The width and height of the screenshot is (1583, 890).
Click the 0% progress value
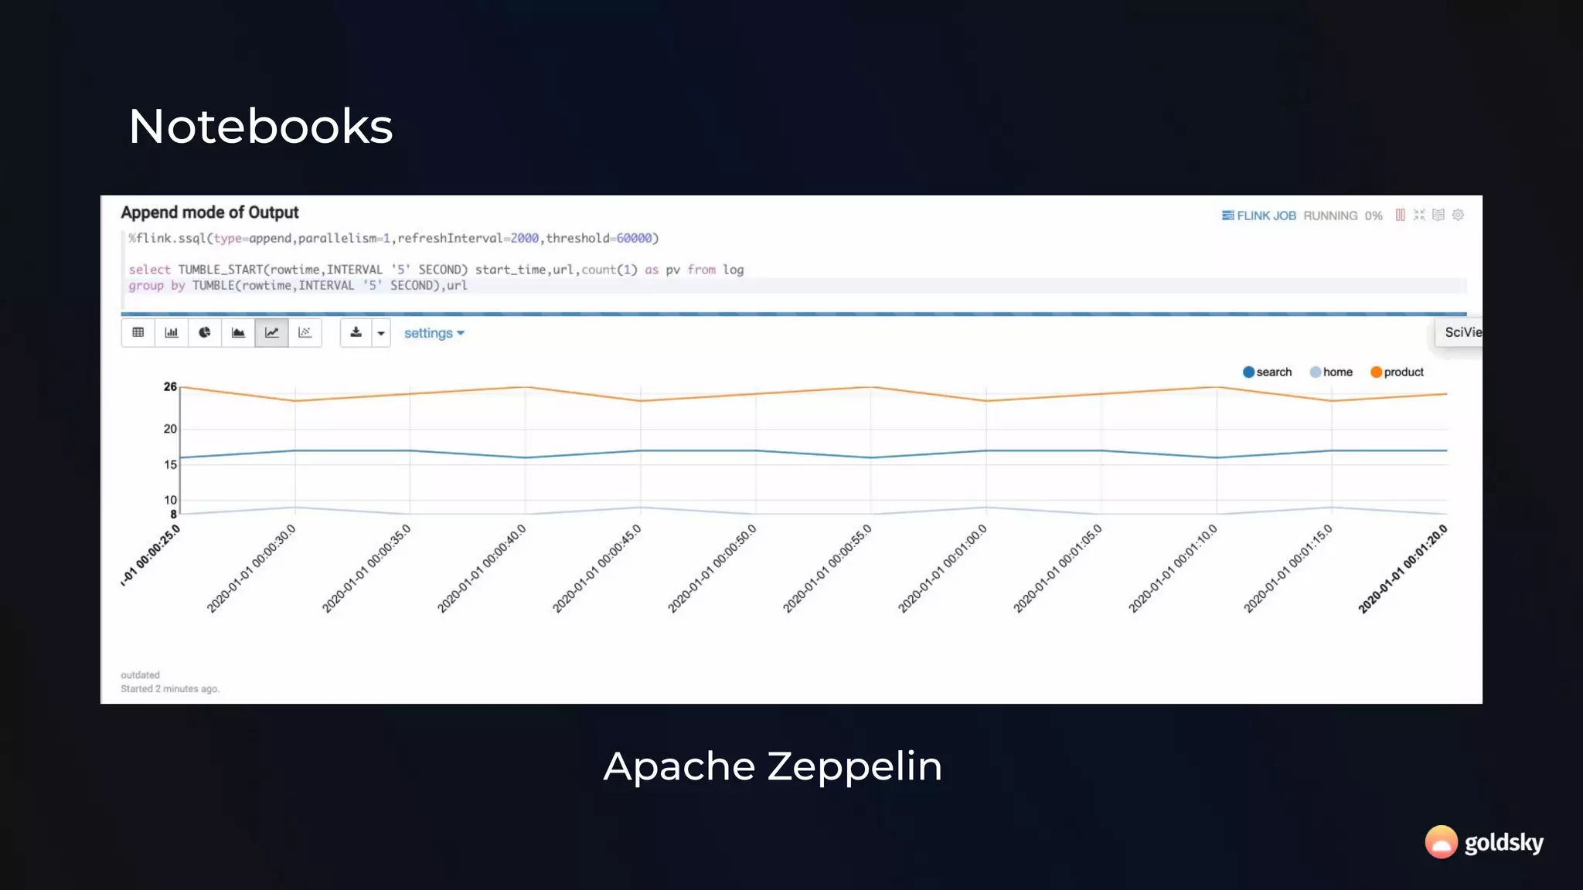(1374, 216)
